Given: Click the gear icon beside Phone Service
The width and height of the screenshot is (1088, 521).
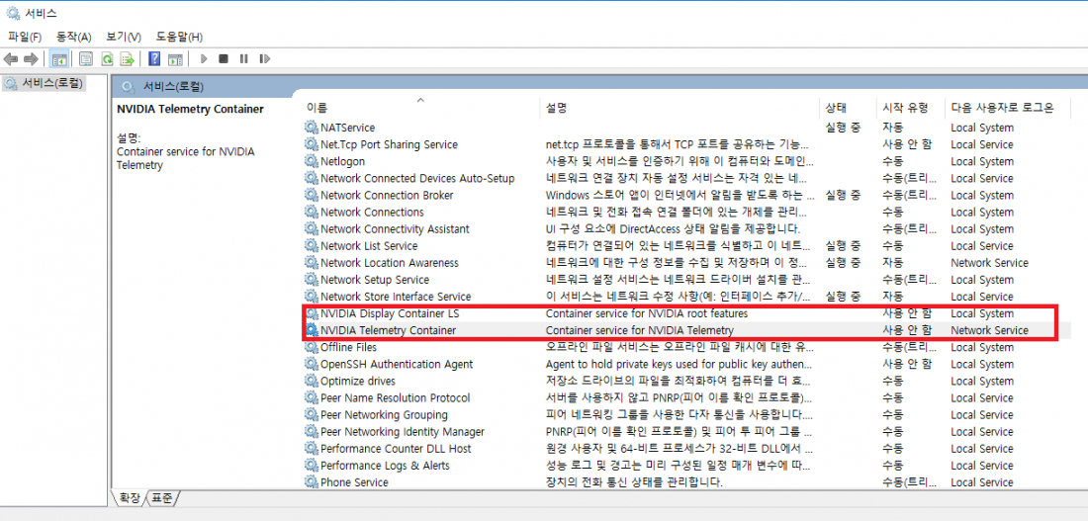Looking at the screenshot, I should click(311, 482).
